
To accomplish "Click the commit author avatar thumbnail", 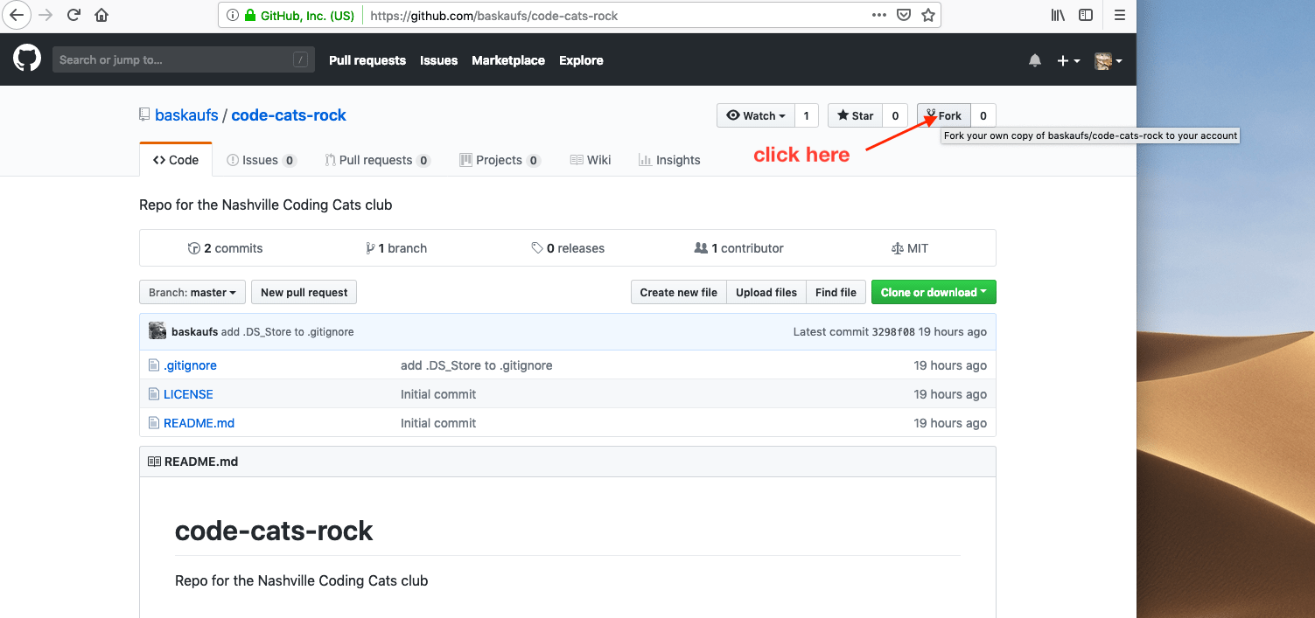I will pos(157,331).
